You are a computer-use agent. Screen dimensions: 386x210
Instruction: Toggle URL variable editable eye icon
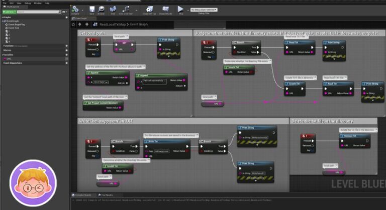tap(66, 59)
